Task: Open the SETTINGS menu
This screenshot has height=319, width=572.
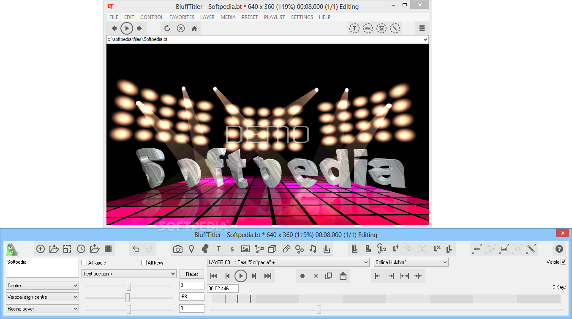Action: point(302,17)
